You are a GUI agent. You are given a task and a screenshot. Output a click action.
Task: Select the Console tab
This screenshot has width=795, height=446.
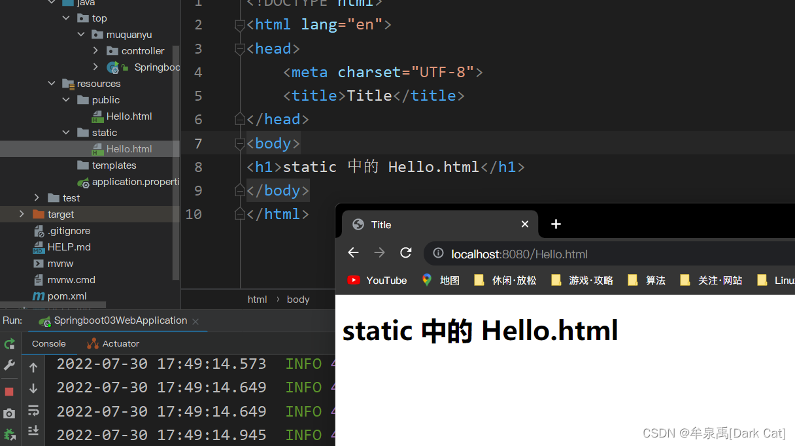[49, 343]
